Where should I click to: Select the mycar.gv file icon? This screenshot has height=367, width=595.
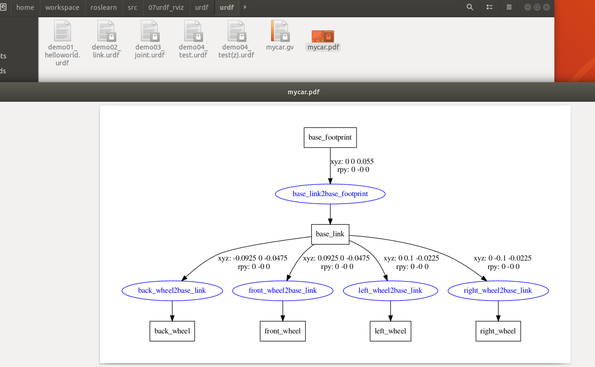(x=280, y=31)
